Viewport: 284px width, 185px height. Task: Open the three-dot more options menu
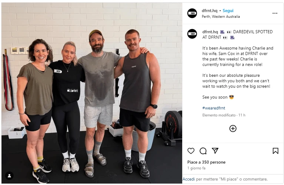pos(275,13)
